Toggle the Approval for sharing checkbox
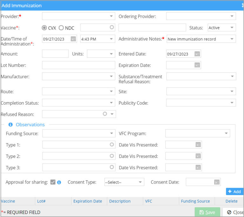The image size is (244, 217). (53, 182)
